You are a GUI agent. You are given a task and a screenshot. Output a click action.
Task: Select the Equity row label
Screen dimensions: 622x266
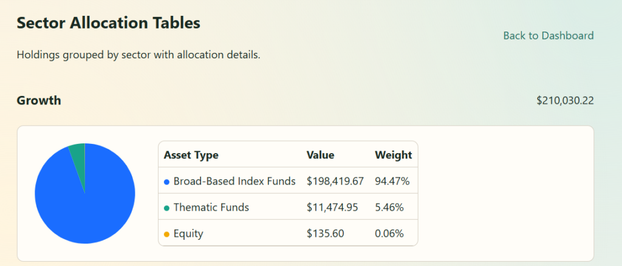(188, 234)
